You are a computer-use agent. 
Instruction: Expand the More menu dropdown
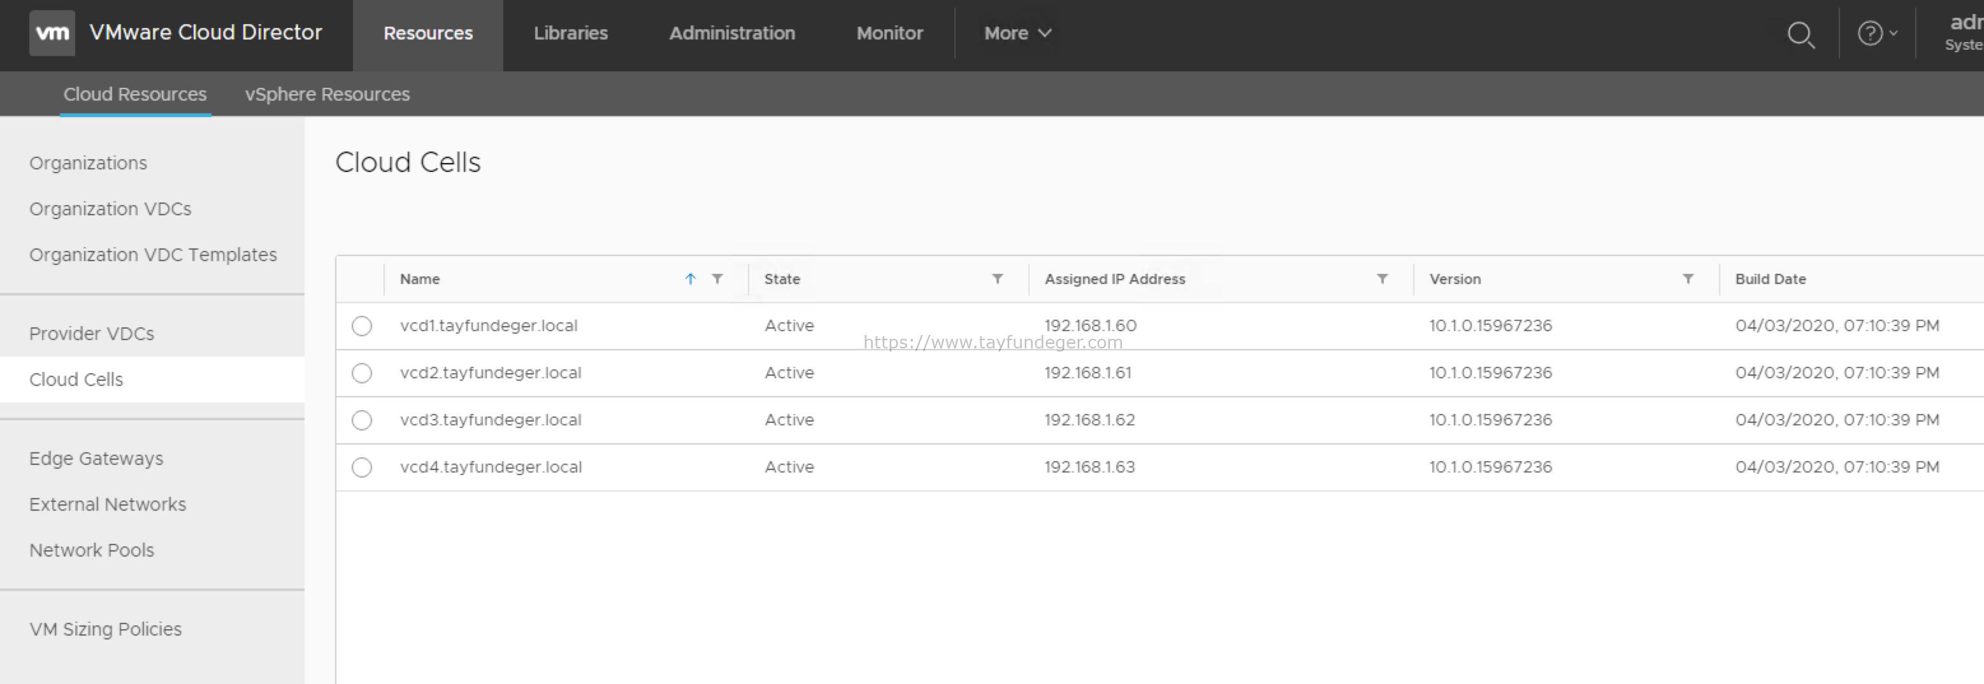(x=1017, y=33)
